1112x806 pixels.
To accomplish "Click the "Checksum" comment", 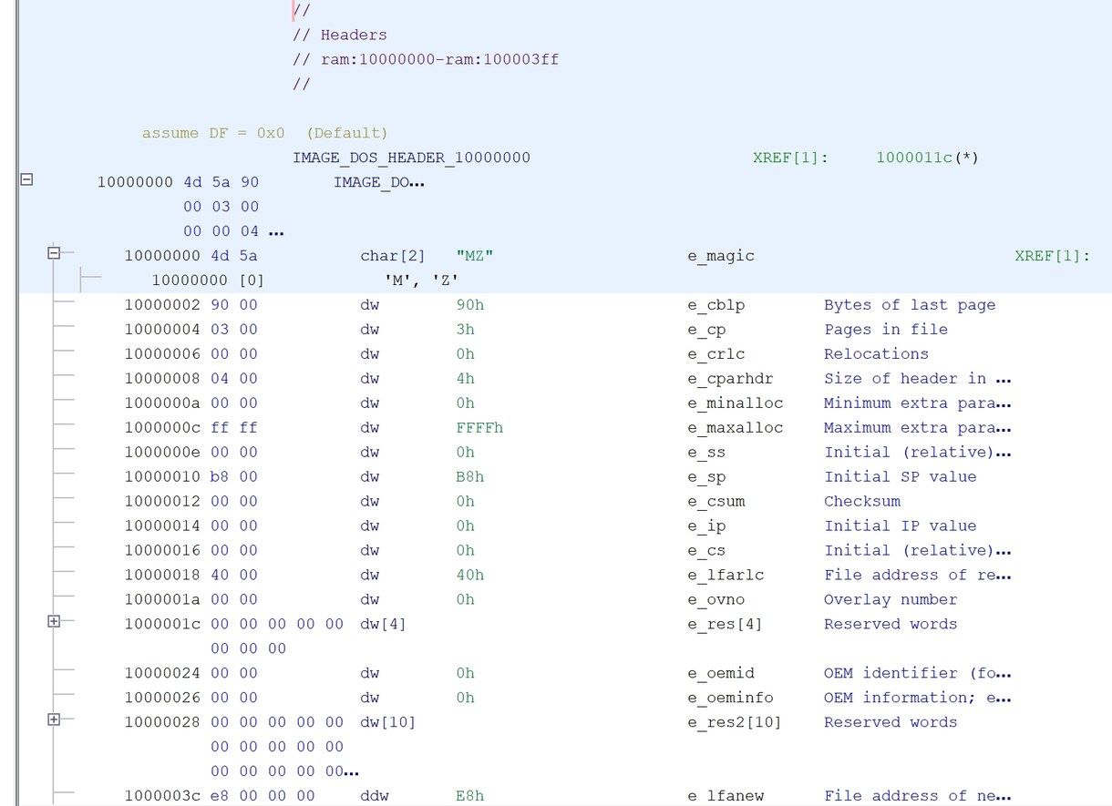I will 862,502.
